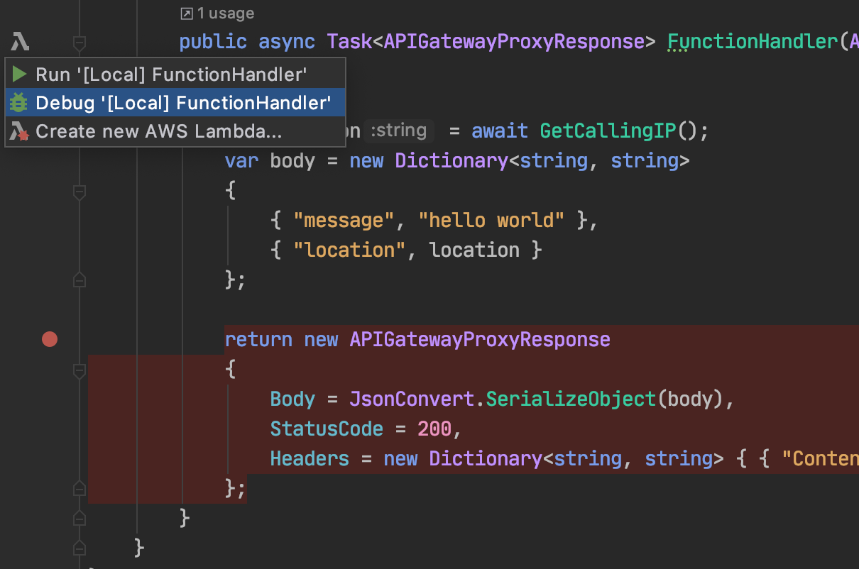
Task: Click fold marker at Dictionary closing brace
Action: [x=80, y=280]
